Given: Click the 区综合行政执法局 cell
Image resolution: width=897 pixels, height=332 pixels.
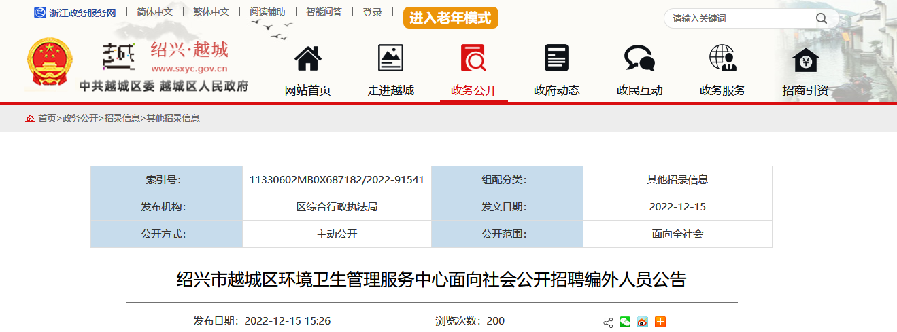Looking at the screenshot, I should (337, 207).
